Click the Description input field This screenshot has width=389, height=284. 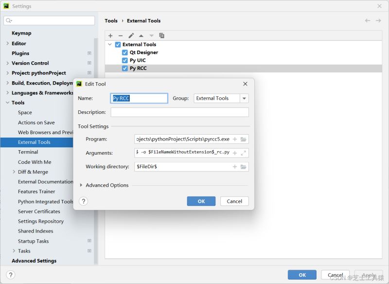[179, 112]
